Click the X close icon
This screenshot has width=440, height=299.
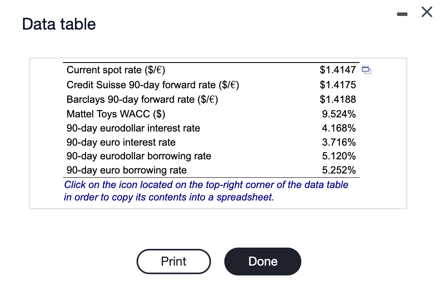(427, 12)
